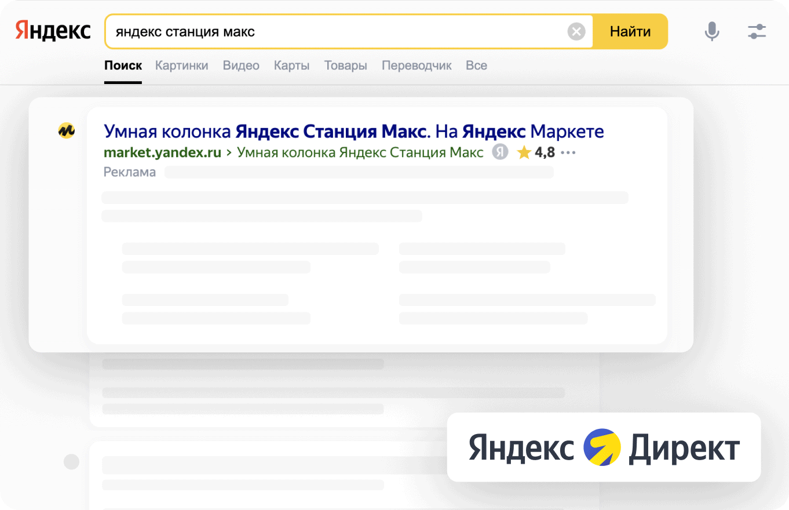This screenshot has width=789, height=510.
Task: Click the Яндекс word in the Директ badge
Action: coord(521,448)
